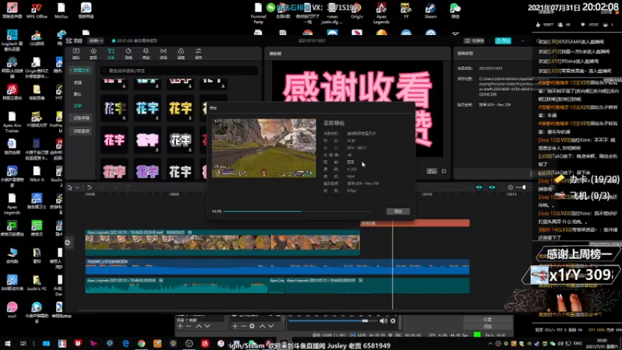Mute the OBS mixer speaker icon
The image size is (622, 350).
coord(383,320)
